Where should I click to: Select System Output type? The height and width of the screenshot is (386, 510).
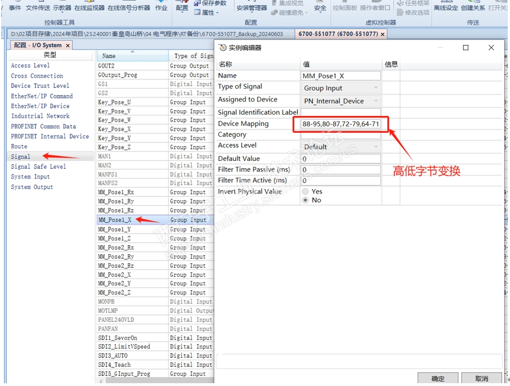click(x=32, y=187)
